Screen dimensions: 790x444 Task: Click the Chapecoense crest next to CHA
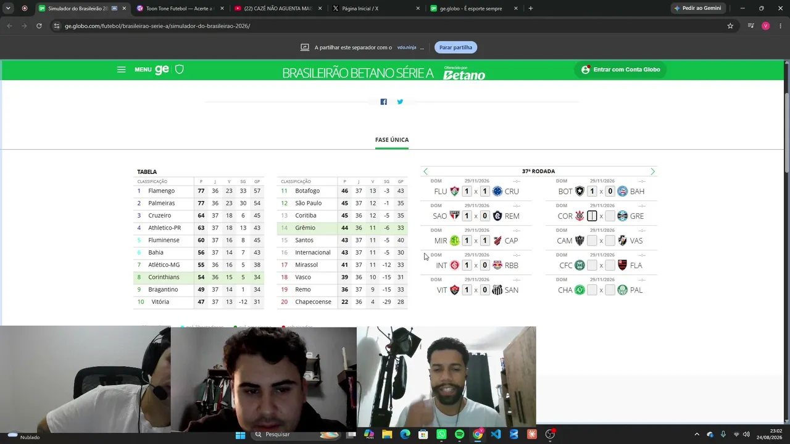coord(580,290)
